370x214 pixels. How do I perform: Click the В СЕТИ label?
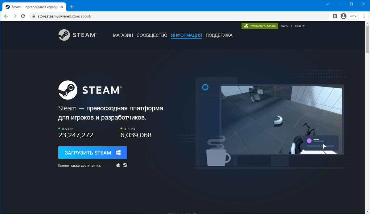[68, 128]
